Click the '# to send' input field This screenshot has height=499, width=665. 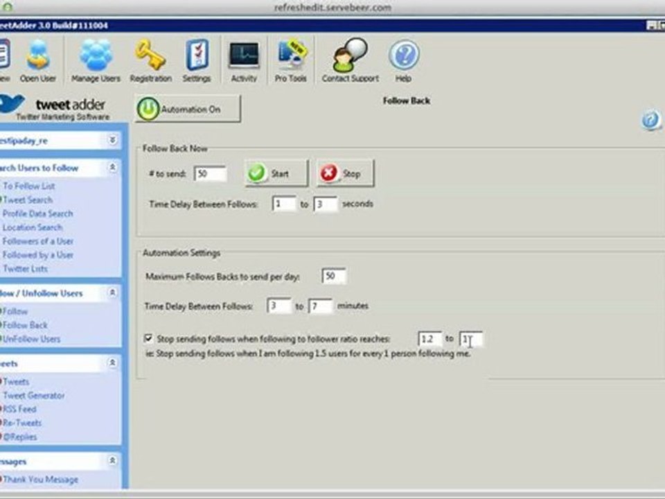coord(210,173)
